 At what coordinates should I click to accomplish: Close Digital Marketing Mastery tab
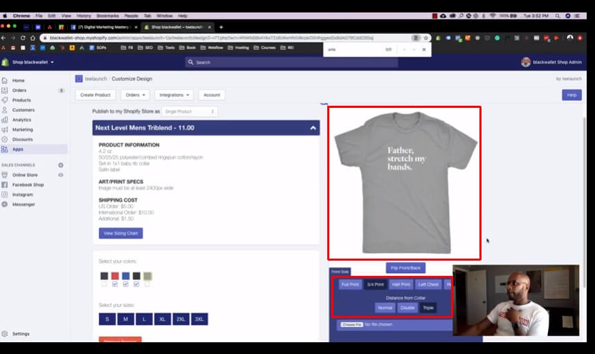(136, 27)
